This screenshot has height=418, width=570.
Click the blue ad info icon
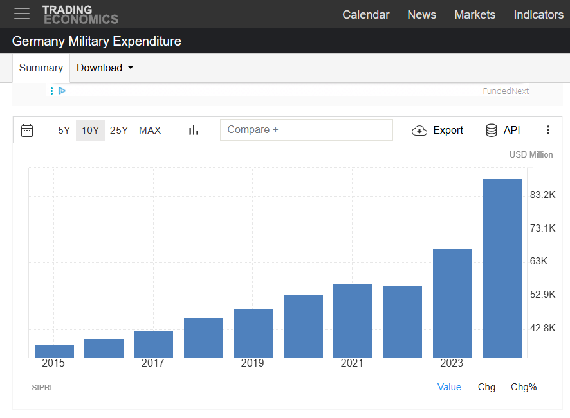click(x=51, y=91)
